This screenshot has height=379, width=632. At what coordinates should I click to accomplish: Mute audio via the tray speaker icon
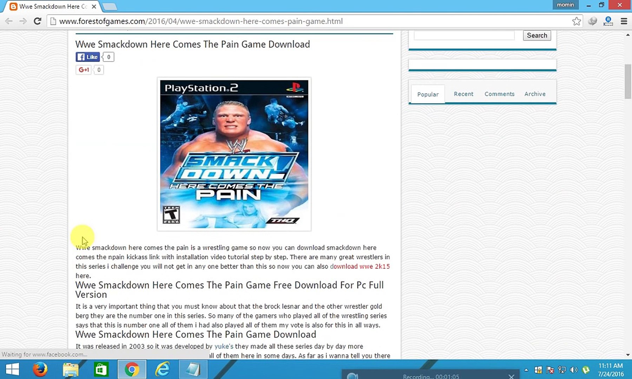tap(574, 370)
